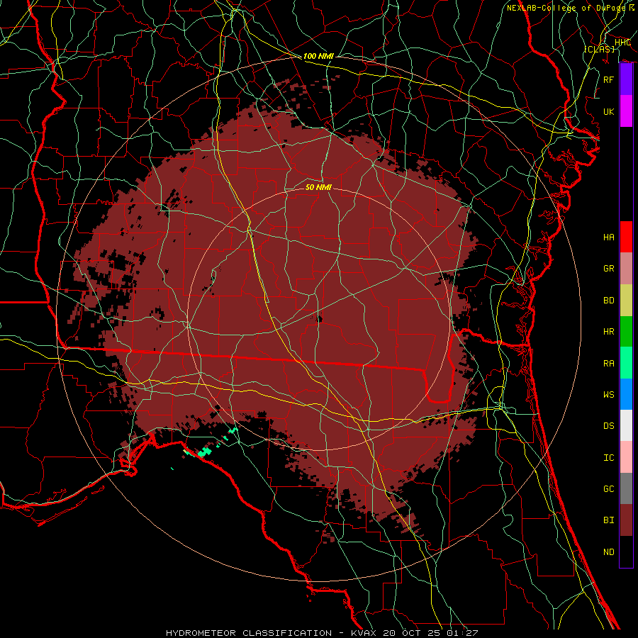
Task: Click the RA legend label
Action: pyautogui.click(x=609, y=364)
